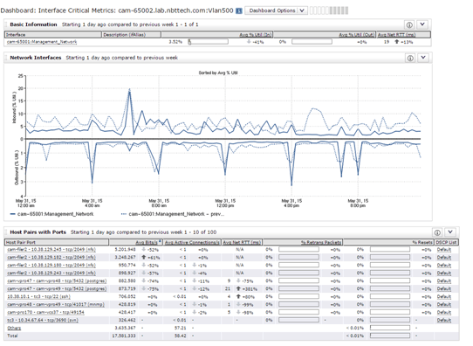
Task: Select the 5,201,948 bits/s value
Action: (125, 250)
